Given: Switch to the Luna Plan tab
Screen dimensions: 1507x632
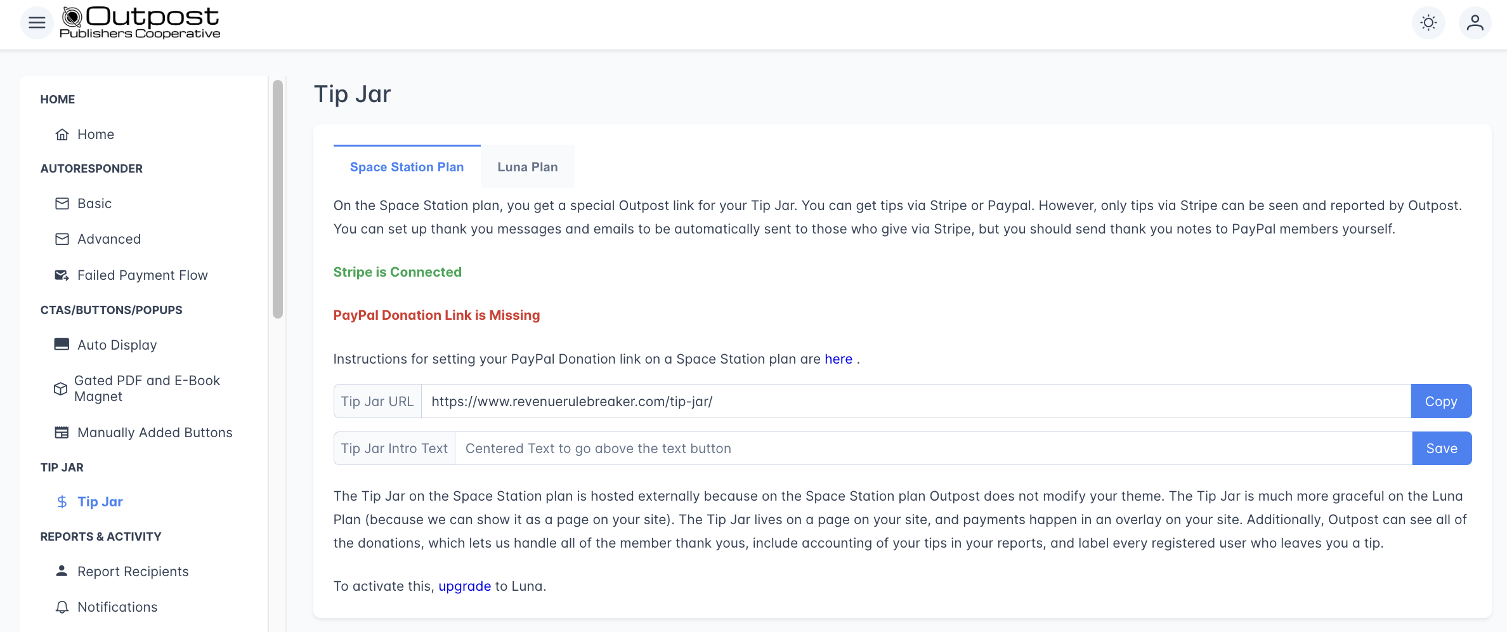Looking at the screenshot, I should [x=527, y=167].
